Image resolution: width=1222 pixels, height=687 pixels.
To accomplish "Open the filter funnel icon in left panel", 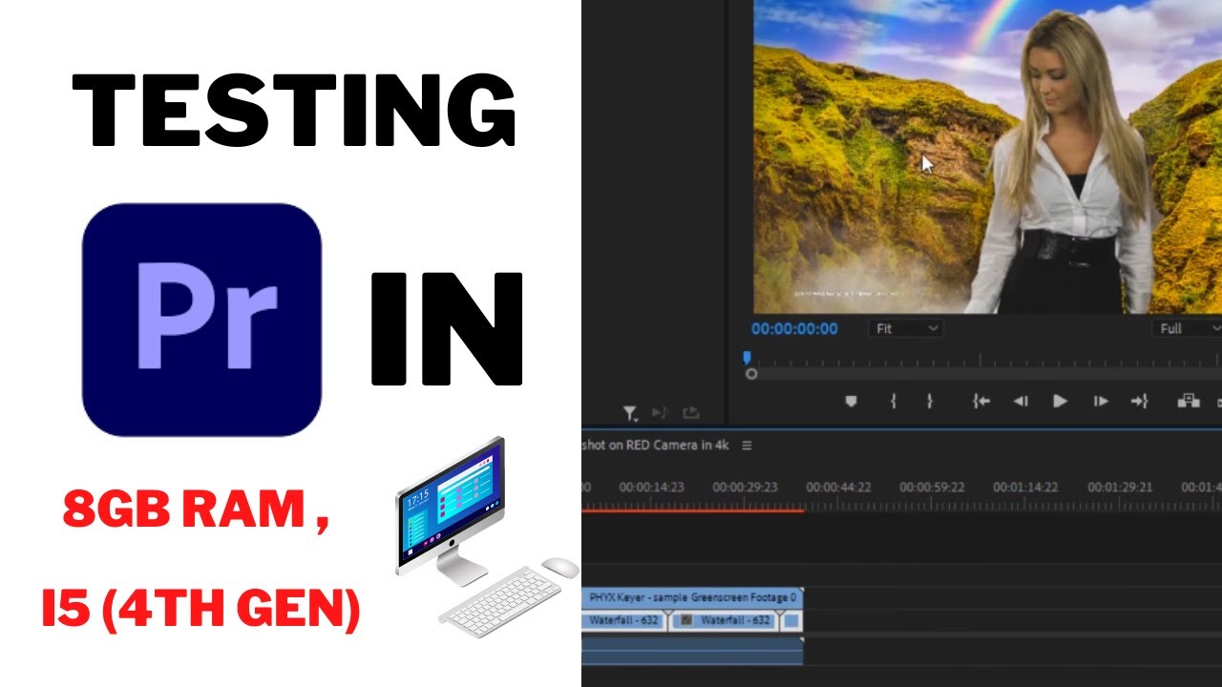I will [x=630, y=413].
